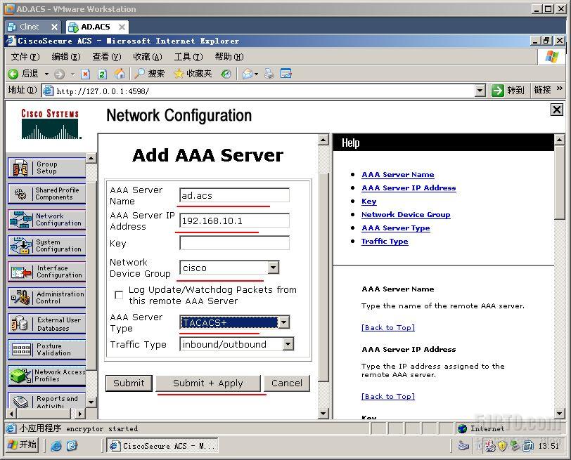Image resolution: width=571 pixels, height=460 pixels.
Task: Open Interface Configuration in the sidebar
Action: (x=46, y=272)
